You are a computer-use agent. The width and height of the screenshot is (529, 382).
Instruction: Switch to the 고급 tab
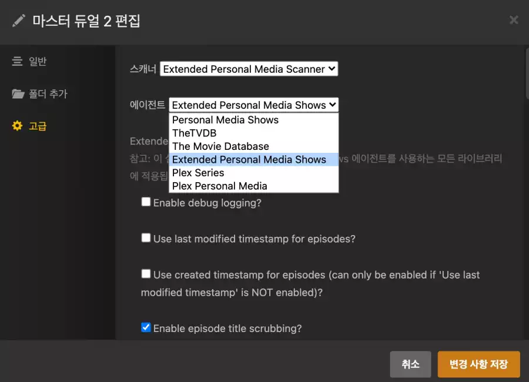29,126
